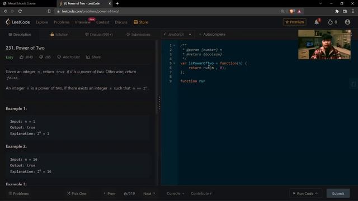Open Discuss in top navigation
The height and width of the screenshot is (201, 358).
[x=121, y=22]
